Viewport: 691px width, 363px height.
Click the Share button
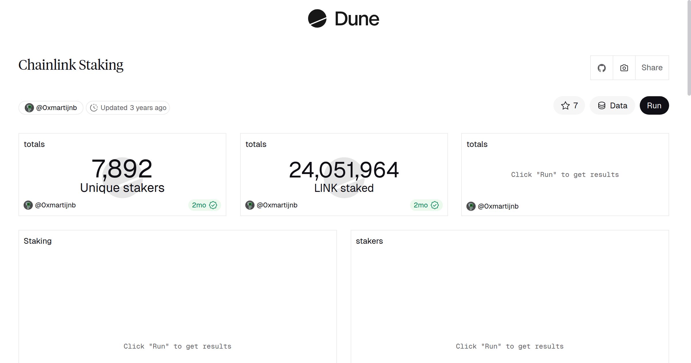coord(652,67)
